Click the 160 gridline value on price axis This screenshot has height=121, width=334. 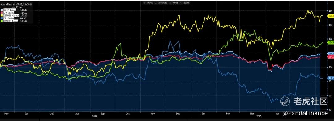pyautogui.click(x=331, y=25)
